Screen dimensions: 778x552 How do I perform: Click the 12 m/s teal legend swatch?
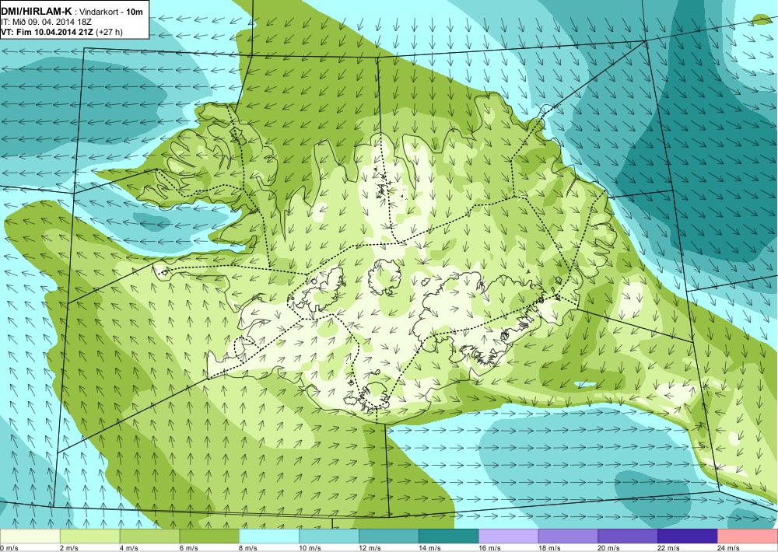(389, 536)
